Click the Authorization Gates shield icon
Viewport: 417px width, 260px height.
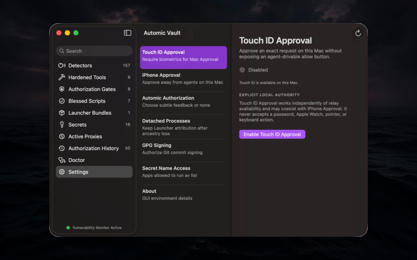click(62, 89)
